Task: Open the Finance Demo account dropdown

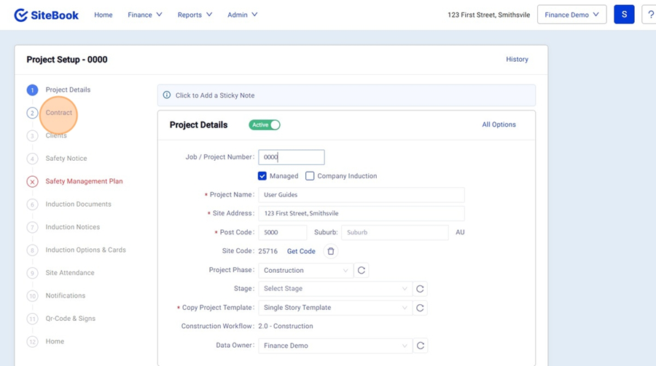Action: click(571, 15)
